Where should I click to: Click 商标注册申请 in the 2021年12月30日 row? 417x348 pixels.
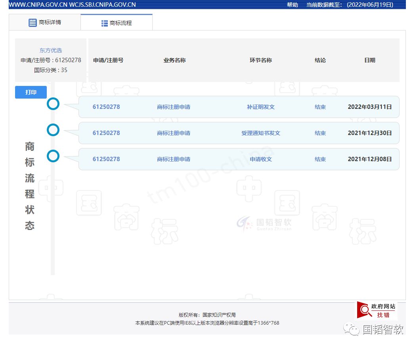coord(173,133)
